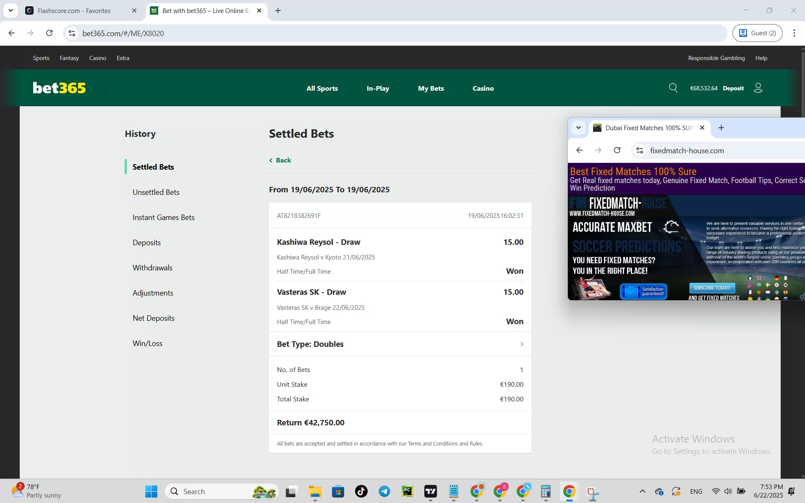
Task: Open the Windows Start menu
Action: pos(151,491)
